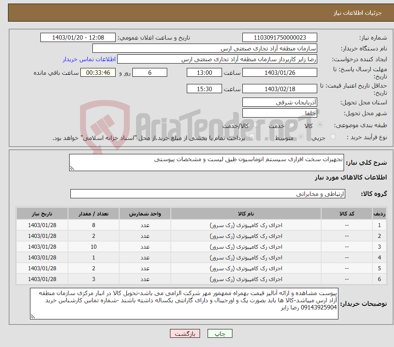
Task: Click quantity 1 in row 4
Action: (x=94, y=257)
